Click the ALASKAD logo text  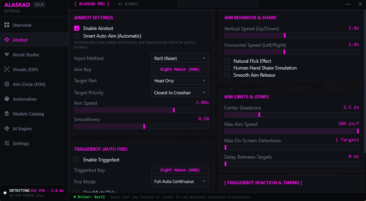click(x=17, y=5)
